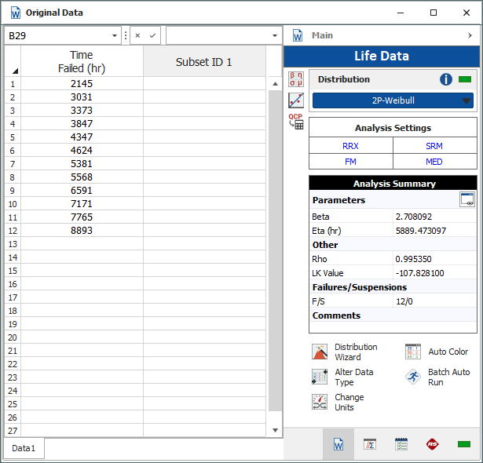Viewport: 483px width, 463px height.
Task: Toggle the MED ranking method setting
Action: tap(434, 162)
